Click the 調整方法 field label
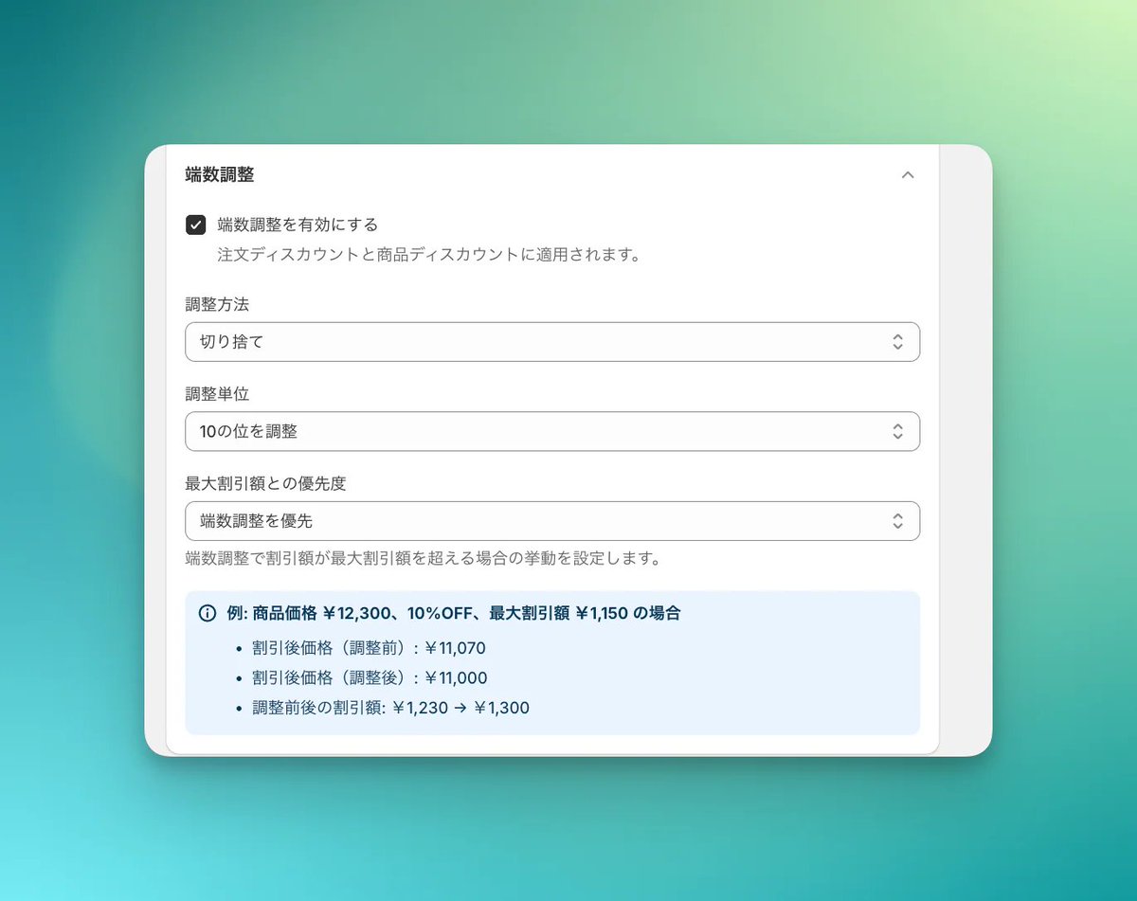1137x901 pixels. tap(217, 304)
